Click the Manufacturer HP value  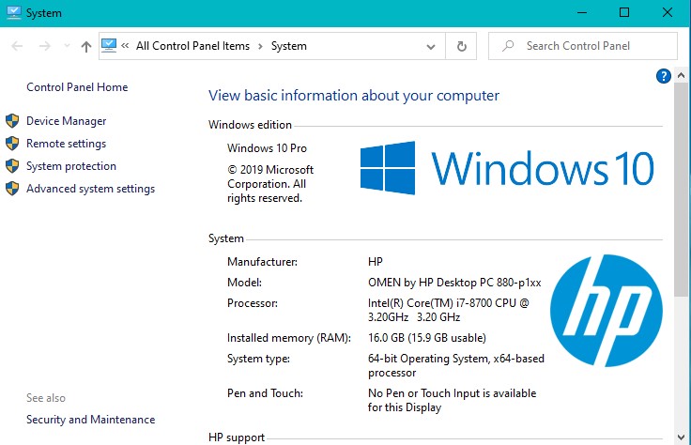coord(376,262)
